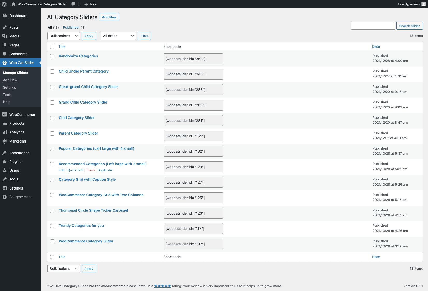
Task: Click the WordPress logo icon
Action: point(4,4)
